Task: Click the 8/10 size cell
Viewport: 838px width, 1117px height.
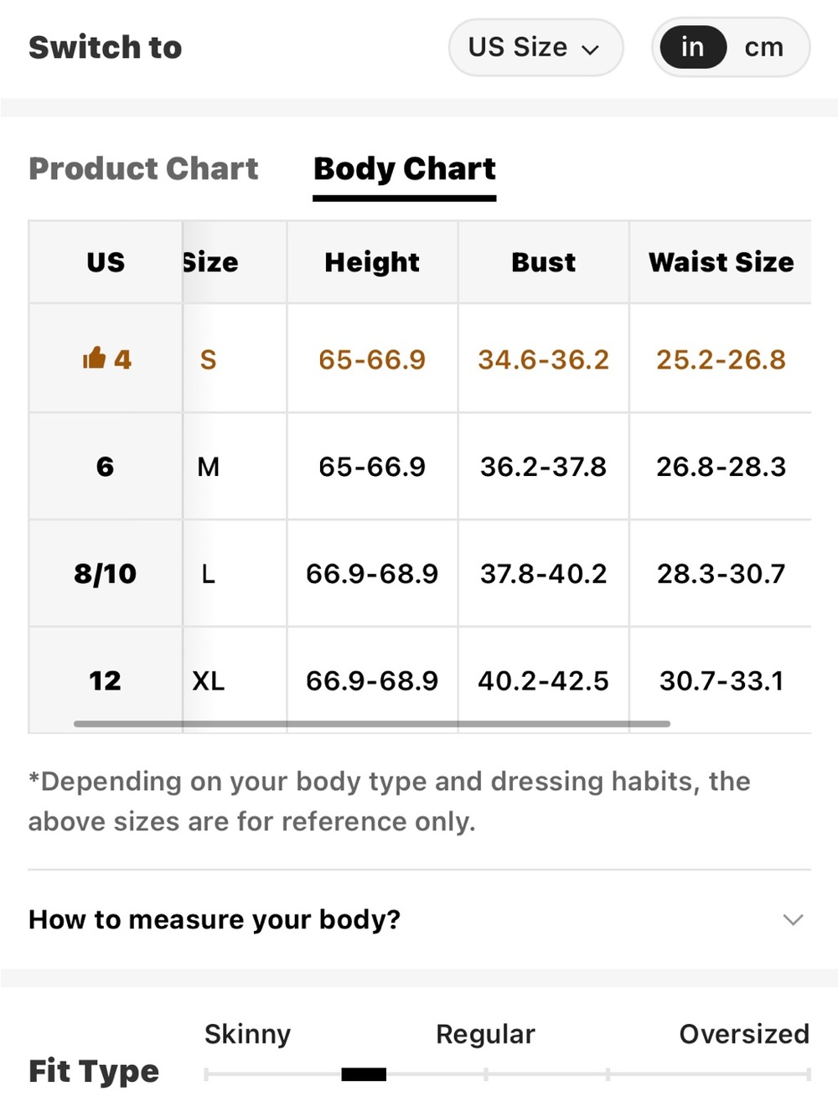Action: click(x=106, y=573)
